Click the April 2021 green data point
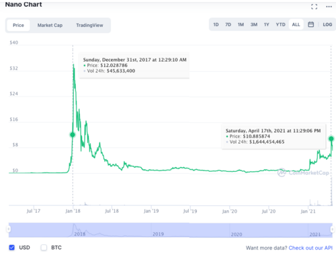 pyautogui.click(x=331, y=139)
